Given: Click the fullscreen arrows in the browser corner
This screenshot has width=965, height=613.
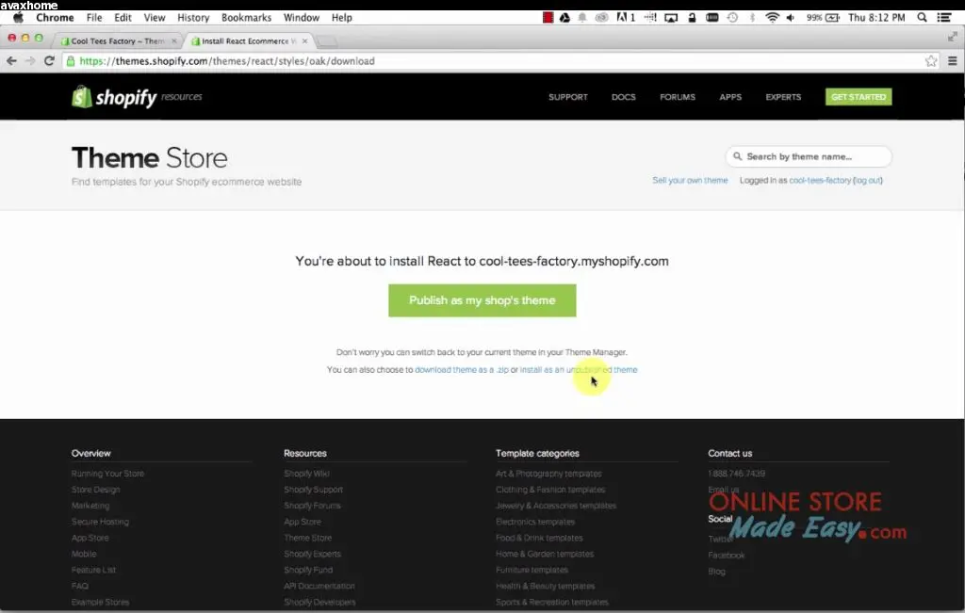Looking at the screenshot, I should [x=952, y=37].
